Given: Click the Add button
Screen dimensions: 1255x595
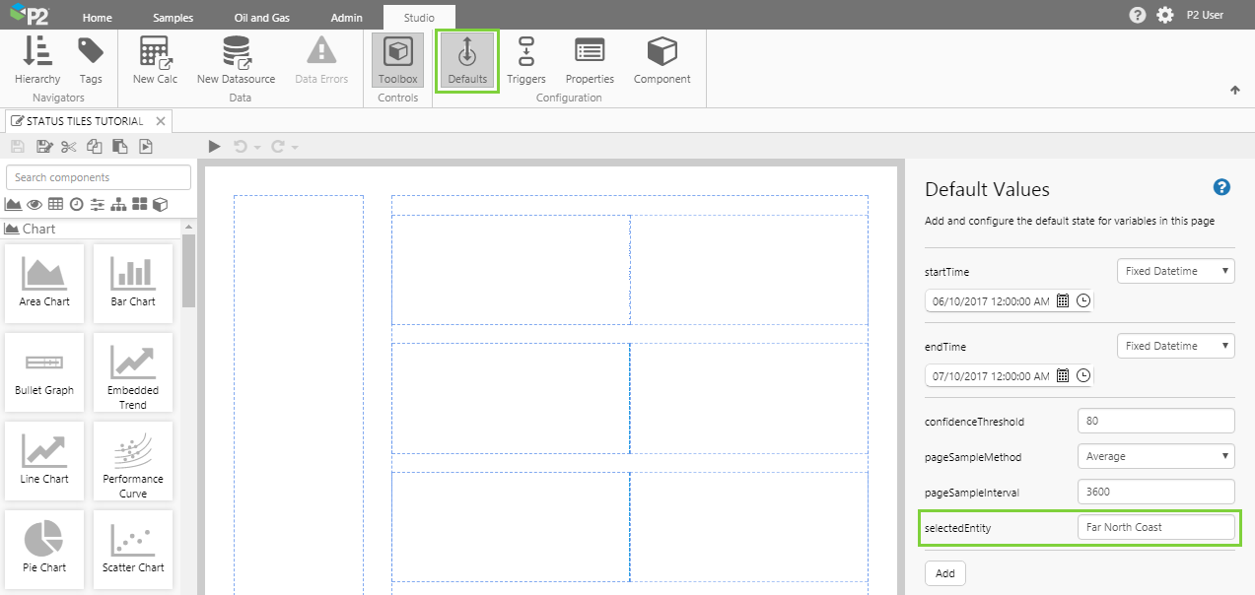Looking at the screenshot, I should pos(944,573).
